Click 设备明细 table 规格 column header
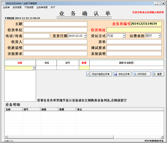The height and width of the screenshot is (143, 167). point(49,109)
